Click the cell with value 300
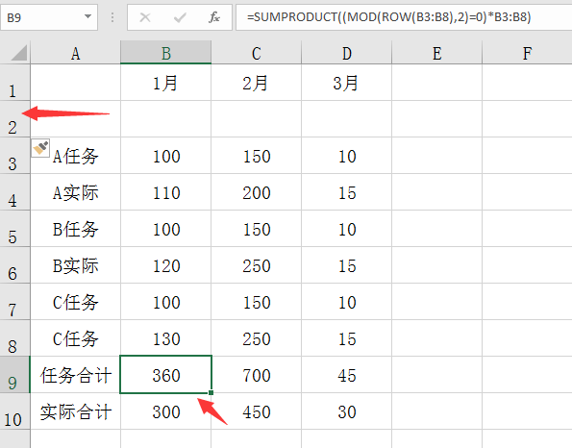The width and height of the screenshot is (572, 448). tap(166, 411)
